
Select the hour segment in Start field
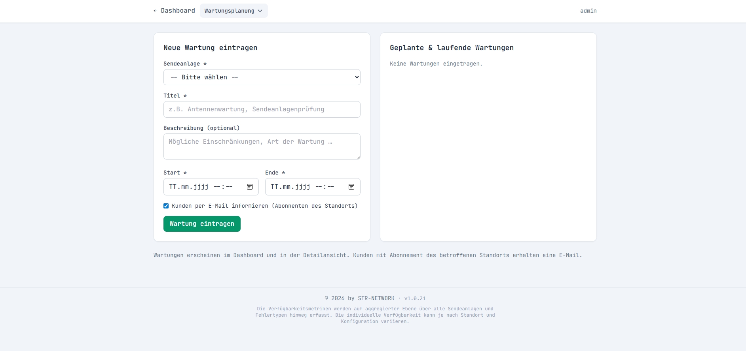pyautogui.click(x=217, y=187)
